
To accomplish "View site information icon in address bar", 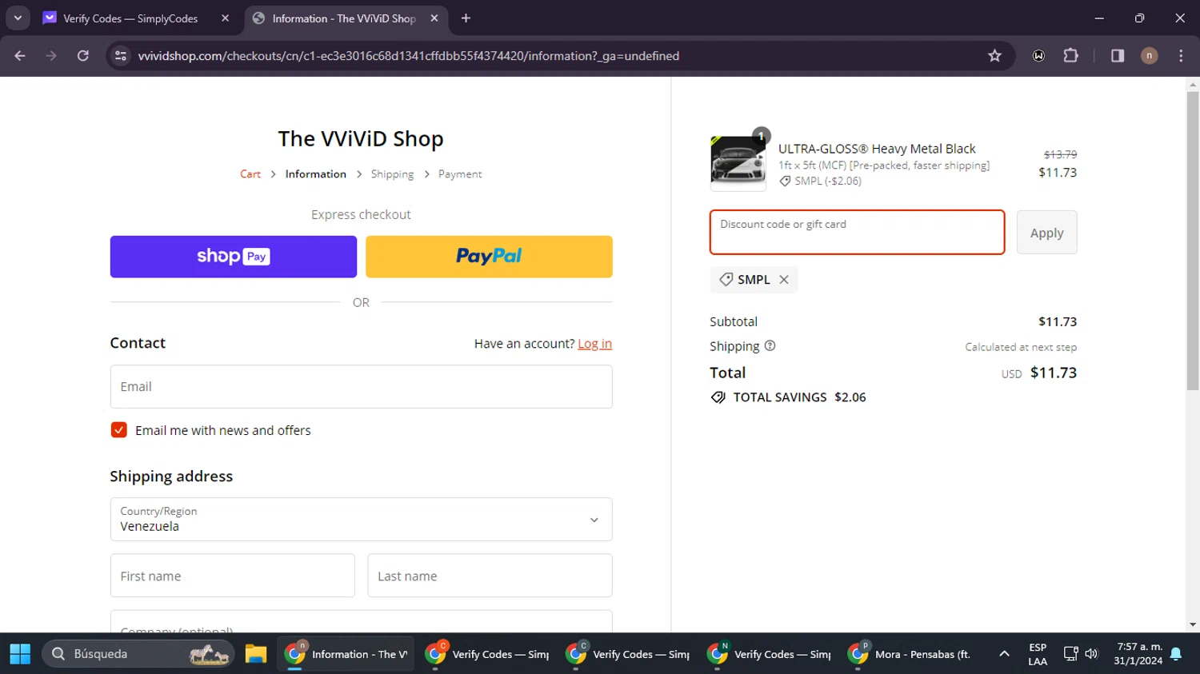I will point(121,56).
